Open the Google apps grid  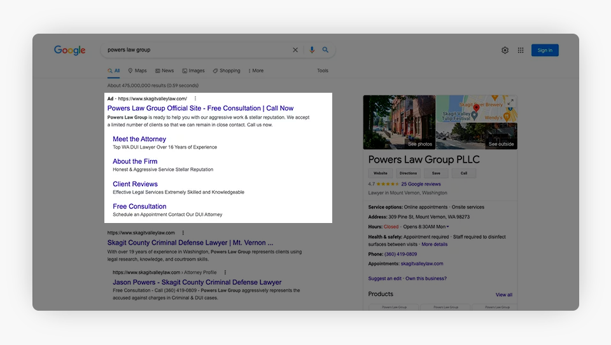tap(521, 50)
